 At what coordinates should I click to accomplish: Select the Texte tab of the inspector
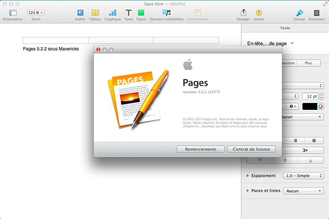285,28
